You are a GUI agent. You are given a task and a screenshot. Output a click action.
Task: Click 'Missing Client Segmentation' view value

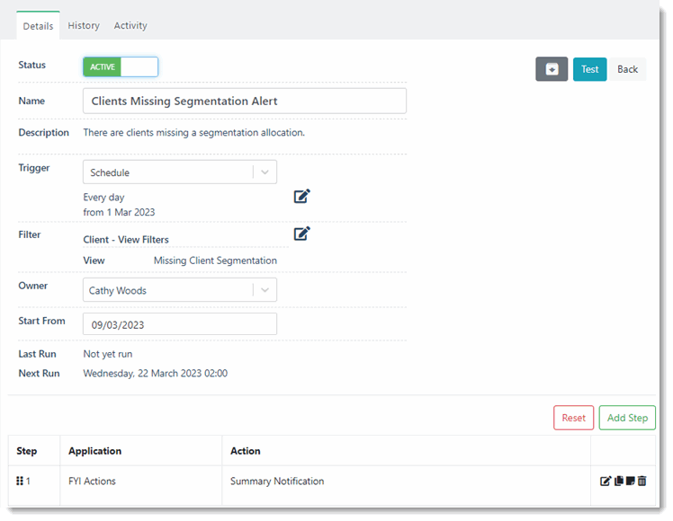coord(215,260)
